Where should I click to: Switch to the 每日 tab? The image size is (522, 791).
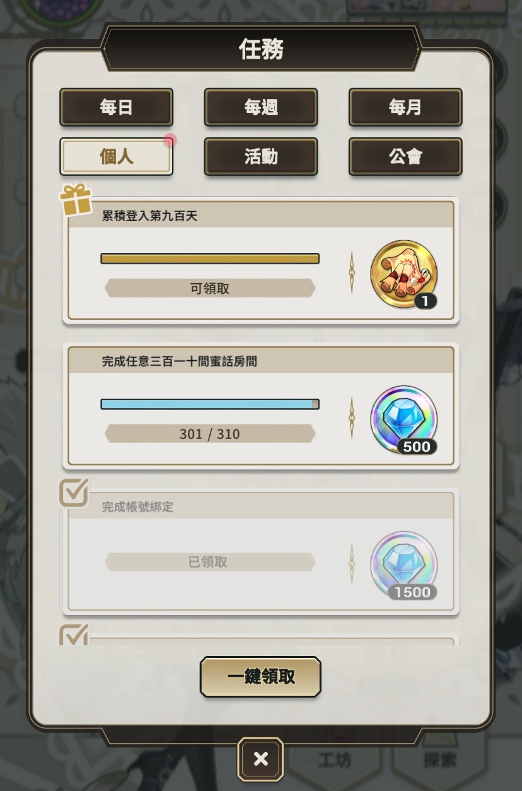coord(116,107)
